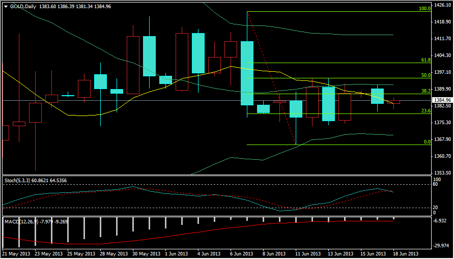The image size is (454, 259).
Task: Click the current price tag 1384.96
Action: coord(442,100)
